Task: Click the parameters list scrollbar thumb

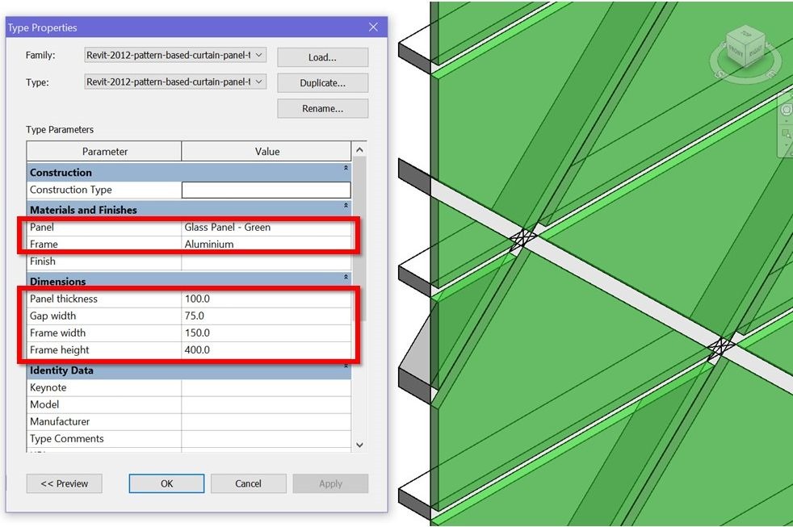Action: [359, 239]
